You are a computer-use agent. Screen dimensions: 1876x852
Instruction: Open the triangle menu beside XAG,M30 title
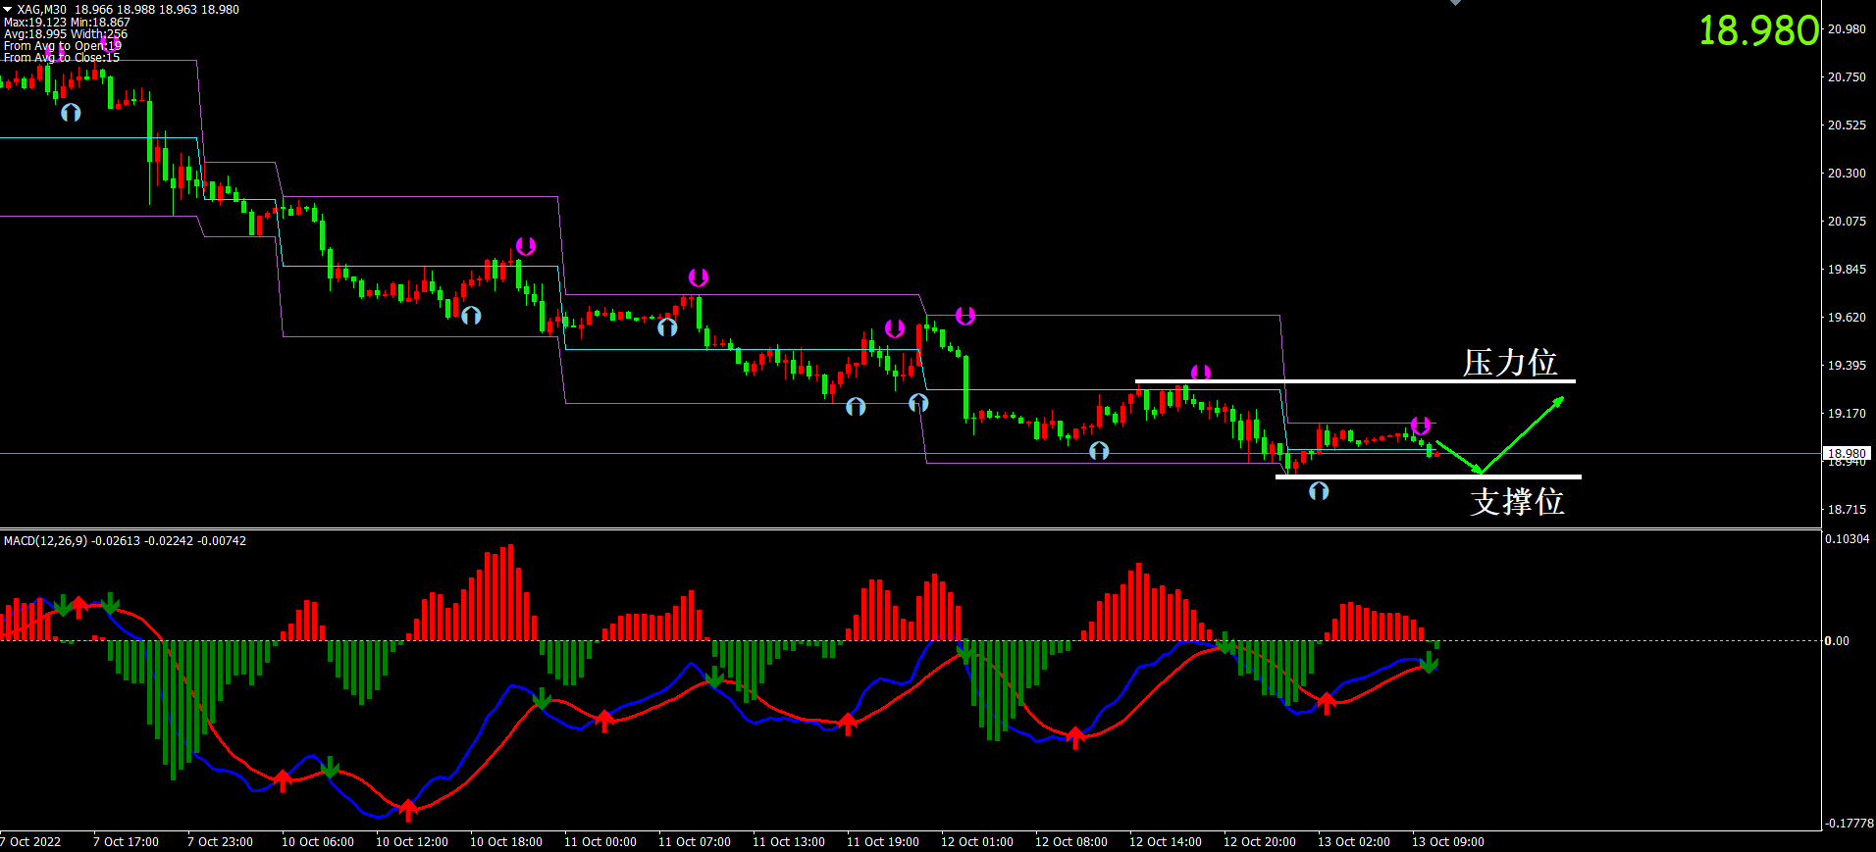[x=8, y=9]
